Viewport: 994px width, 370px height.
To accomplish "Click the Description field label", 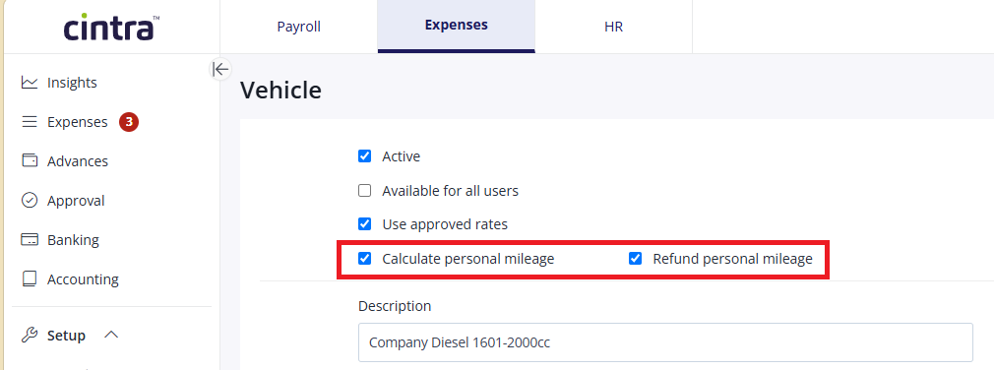I will click(395, 306).
